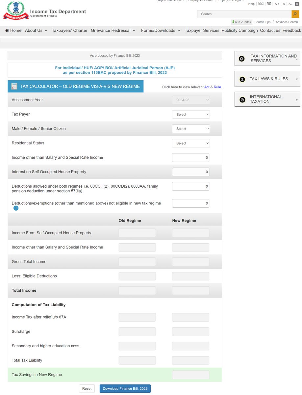Click Interest on Self Occupied House Property field
Image resolution: width=302 pixels, height=395 pixels.
pyautogui.click(x=190, y=172)
